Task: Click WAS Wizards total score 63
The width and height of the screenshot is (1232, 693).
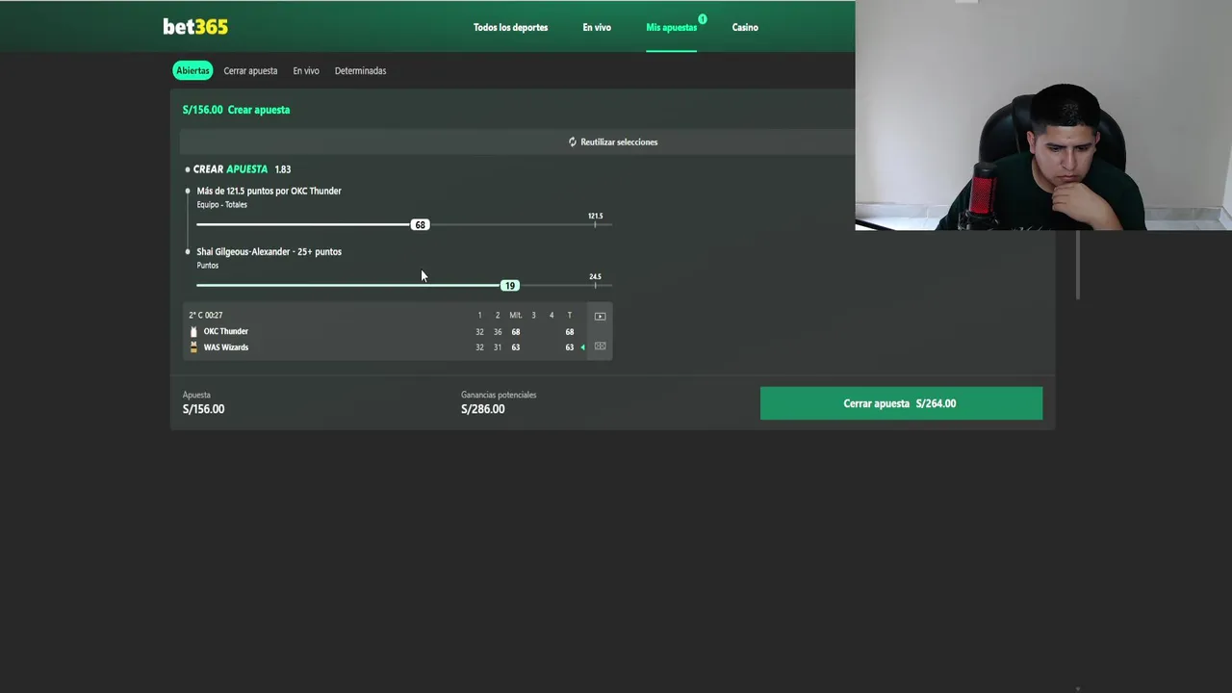Action: (x=569, y=347)
